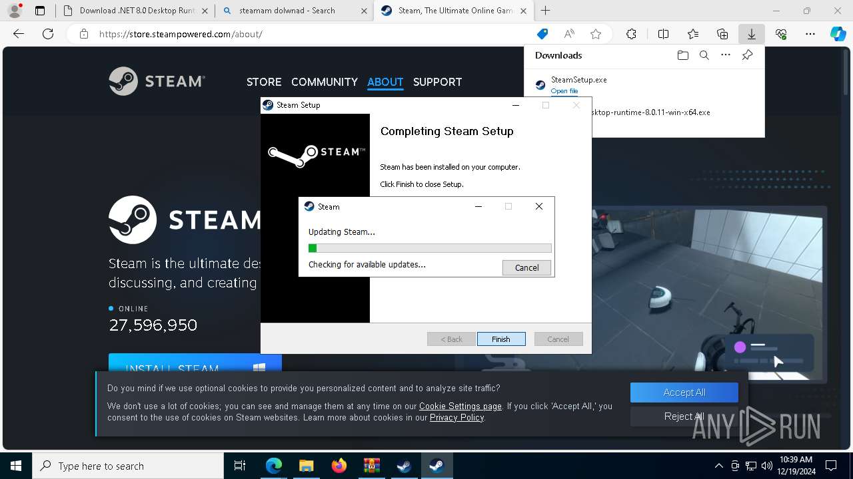The width and height of the screenshot is (853, 479).
Task: Switch to the steamam dolwnad Search tab
Action: [x=296, y=11]
